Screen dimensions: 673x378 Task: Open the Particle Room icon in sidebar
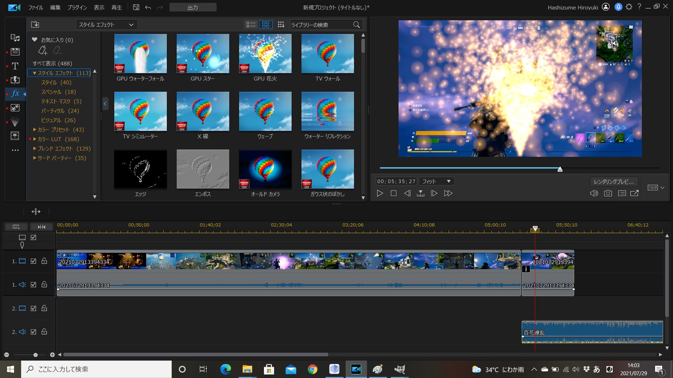(15, 122)
